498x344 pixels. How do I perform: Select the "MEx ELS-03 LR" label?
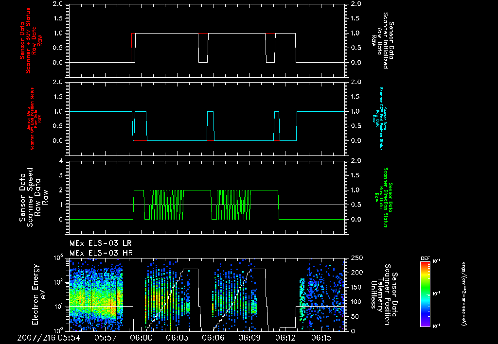click(100, 243)
